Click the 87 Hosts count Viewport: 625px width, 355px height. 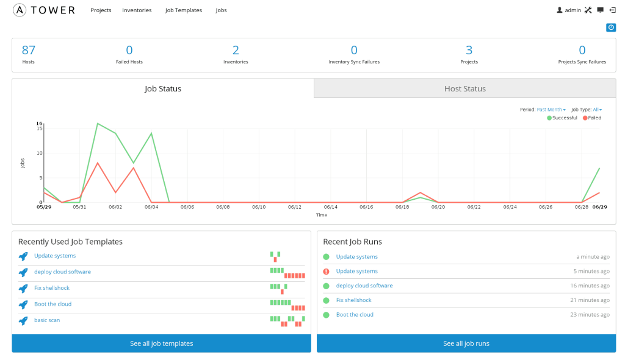click(x=29, y=51)
